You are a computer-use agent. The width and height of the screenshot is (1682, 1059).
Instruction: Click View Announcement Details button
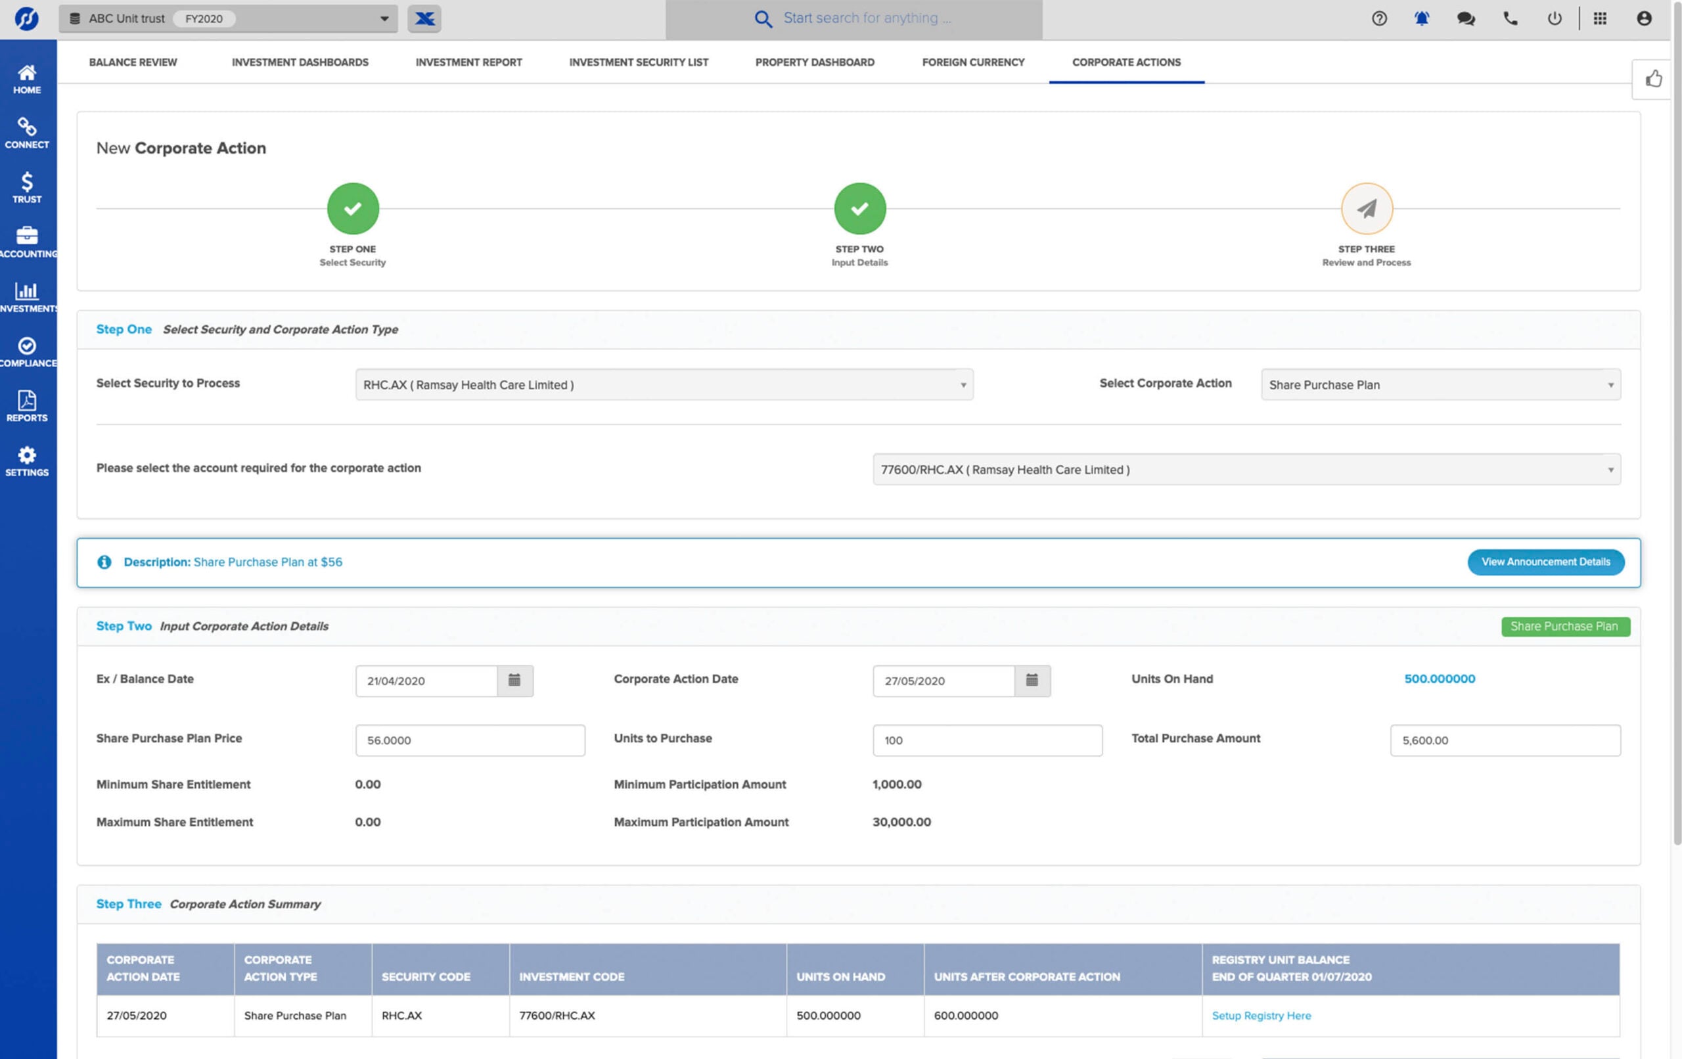click(x=1545, y=562)
